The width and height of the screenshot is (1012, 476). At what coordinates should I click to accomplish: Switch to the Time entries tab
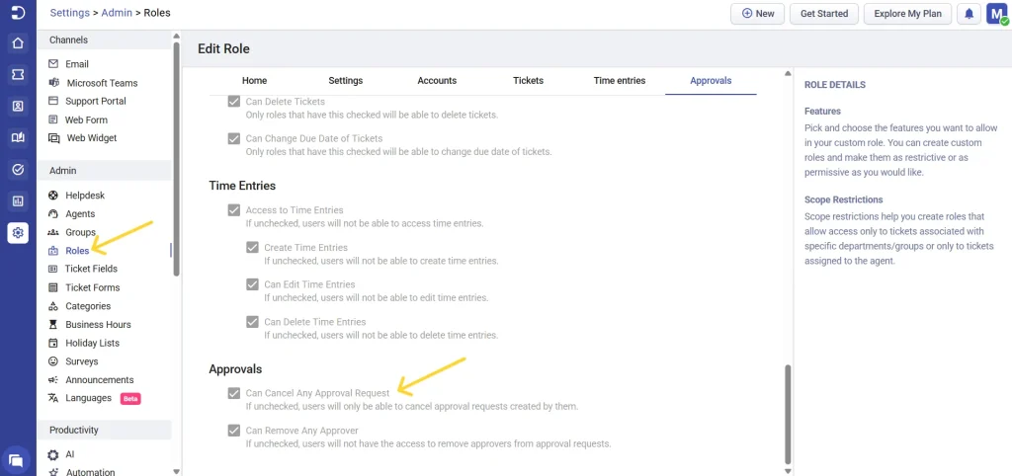pos(619,80)
